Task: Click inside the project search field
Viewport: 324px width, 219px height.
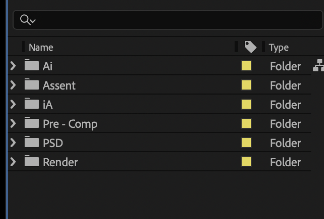Action: point(168,20)
